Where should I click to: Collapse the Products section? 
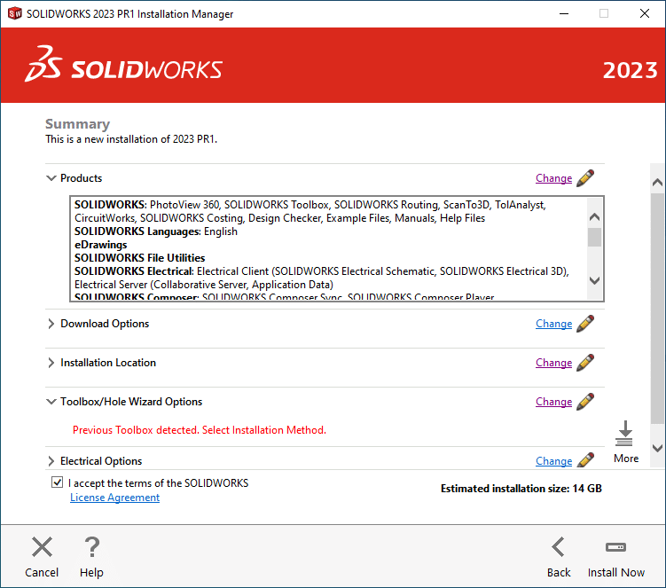point(51,178)
